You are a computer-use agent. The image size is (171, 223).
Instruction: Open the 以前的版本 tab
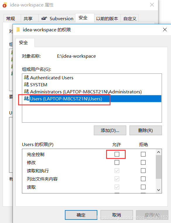click(107, 18)
